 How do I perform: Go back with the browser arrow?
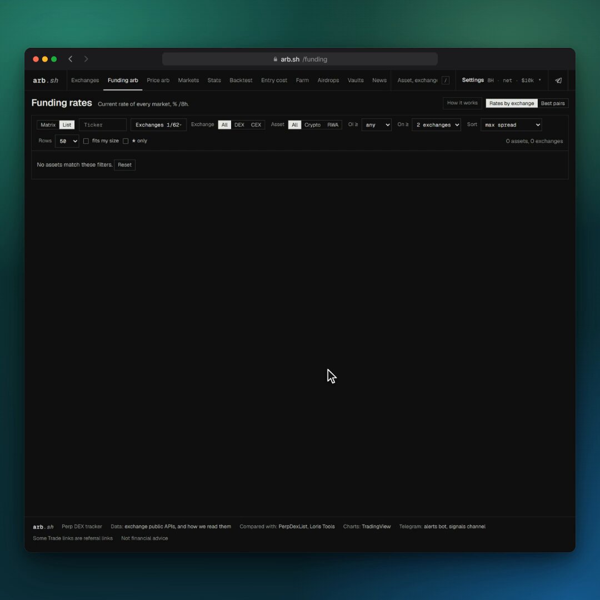point(71,59)
